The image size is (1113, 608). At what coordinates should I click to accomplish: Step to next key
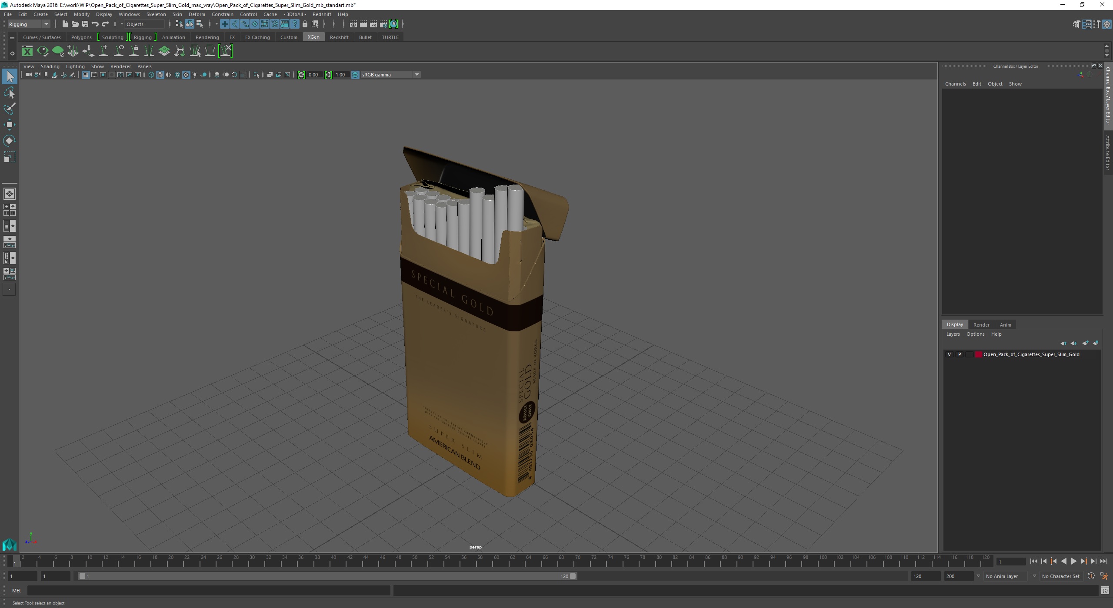point(1083,561)
